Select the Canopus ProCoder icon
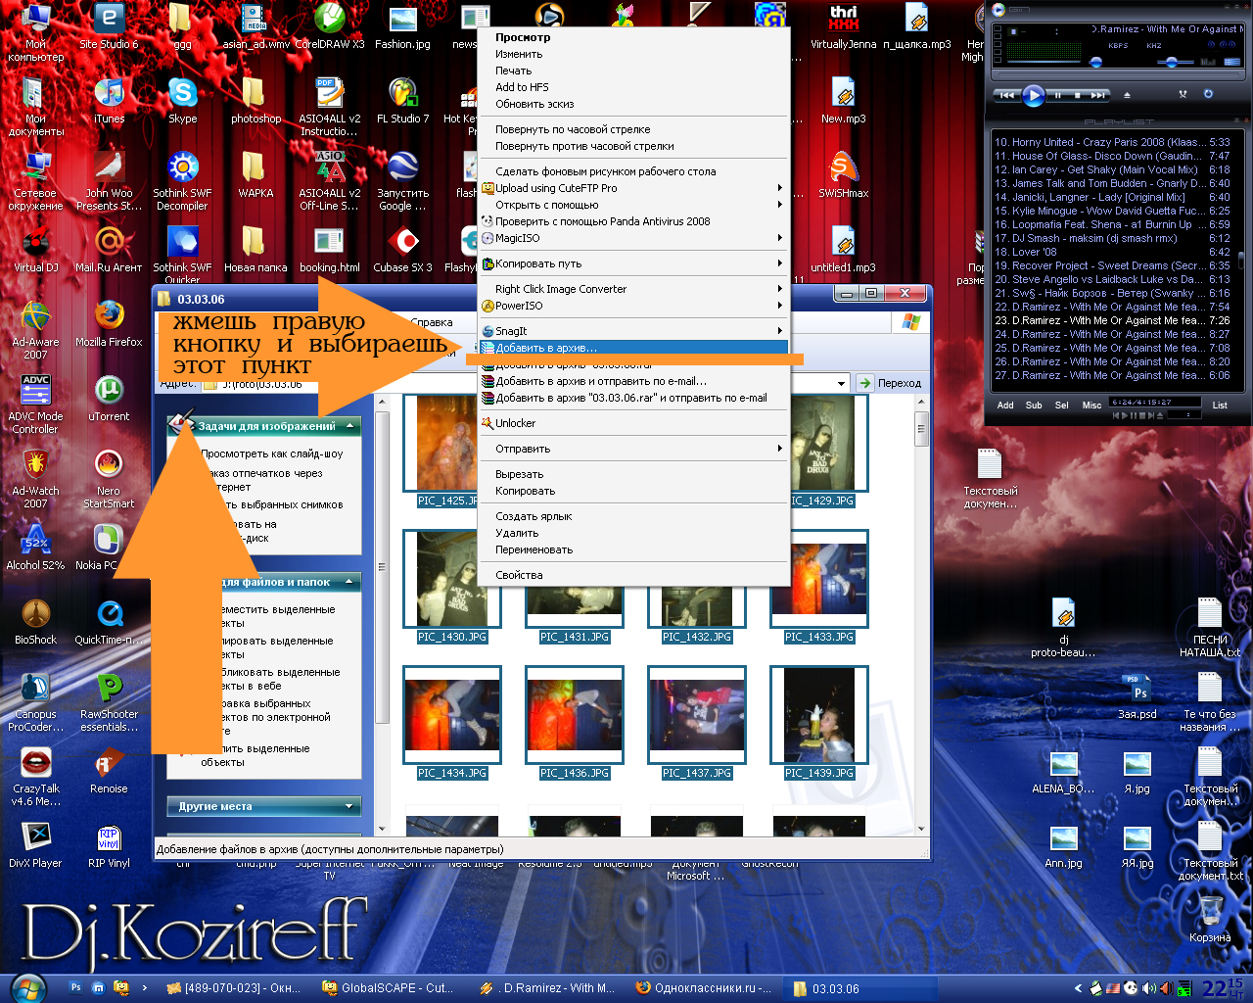The width and height of the screenshot is (1253, 1003). (36, 702)
